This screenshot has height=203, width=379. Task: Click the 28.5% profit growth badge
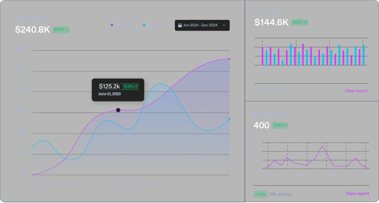click(299, 22)
